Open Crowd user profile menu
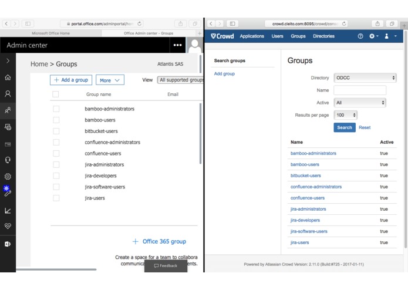This screenshot has height=290, width=408. [390, 36]
